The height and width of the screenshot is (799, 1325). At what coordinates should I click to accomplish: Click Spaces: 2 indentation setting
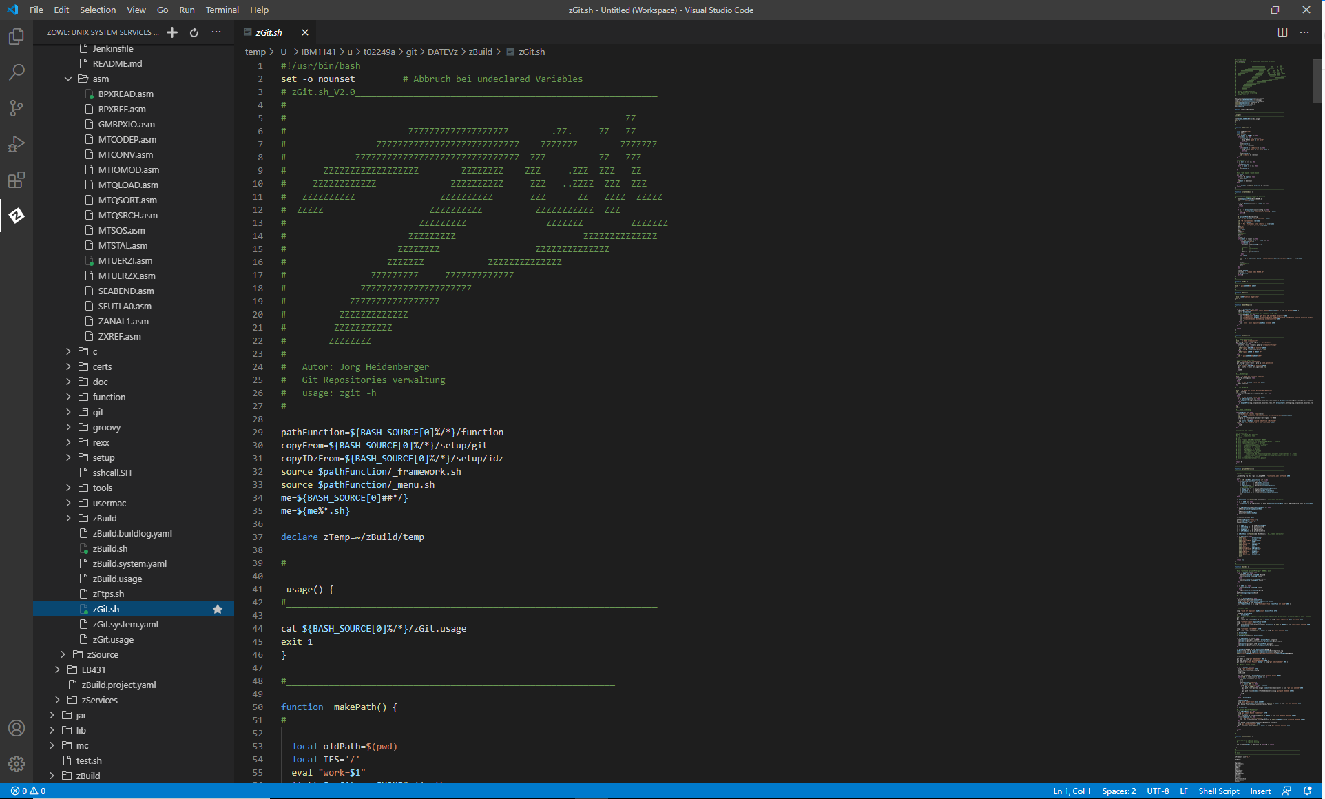[x=1118, y=791]
